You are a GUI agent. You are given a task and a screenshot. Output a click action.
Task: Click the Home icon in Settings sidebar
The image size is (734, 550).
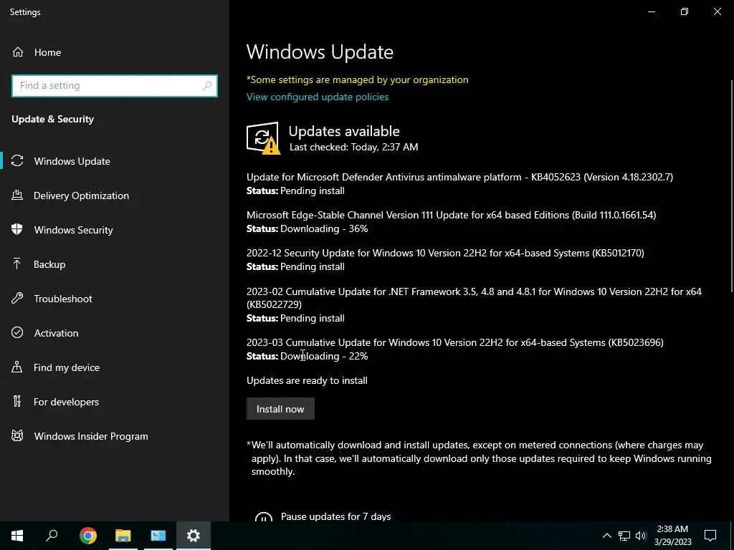(18, 52)
